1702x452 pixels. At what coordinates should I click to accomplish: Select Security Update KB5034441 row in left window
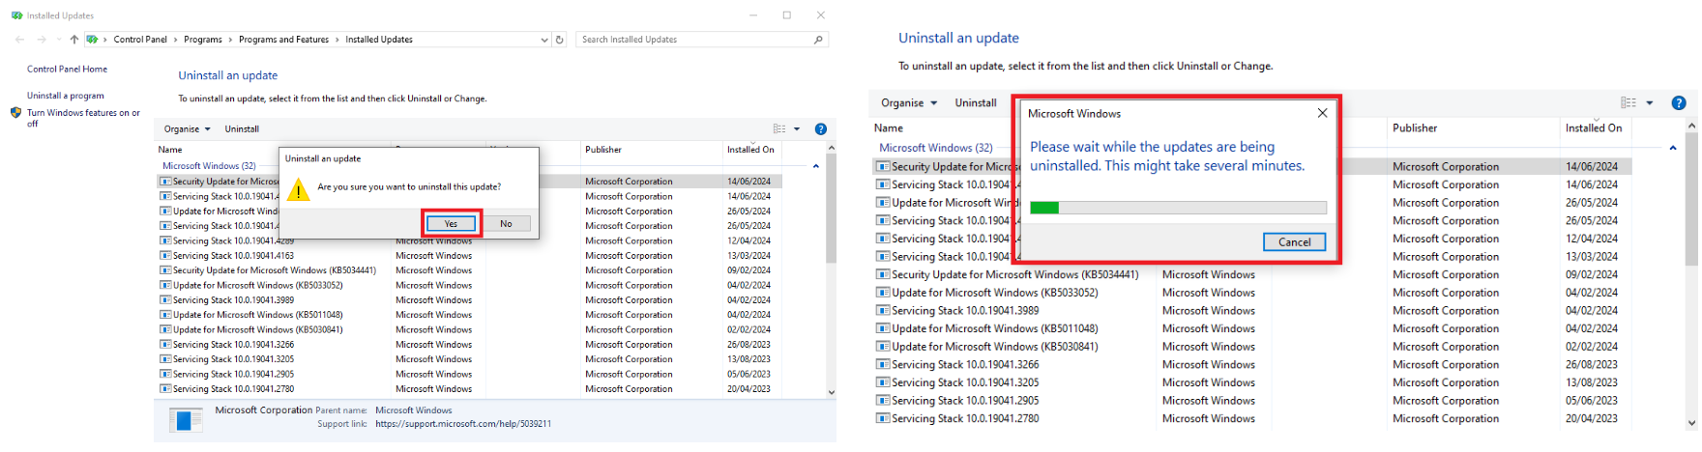click(468, 270)
